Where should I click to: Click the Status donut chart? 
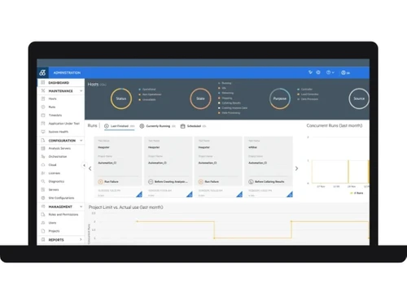(121, 98)
